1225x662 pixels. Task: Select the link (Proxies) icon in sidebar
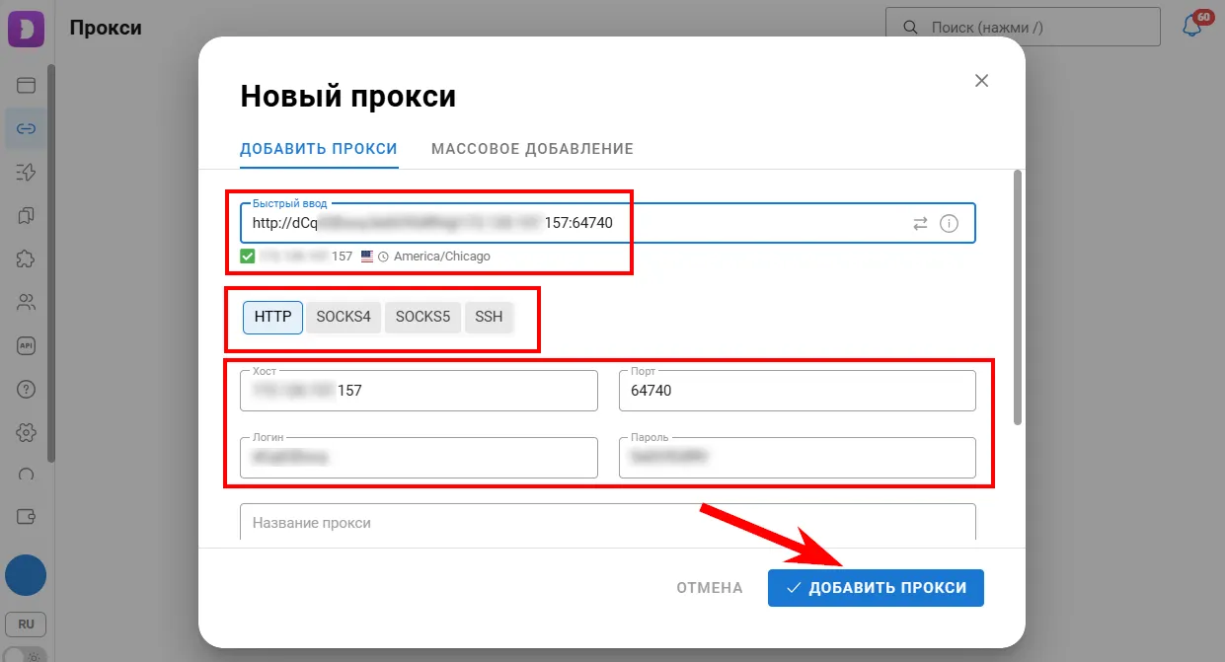[26, 128]
